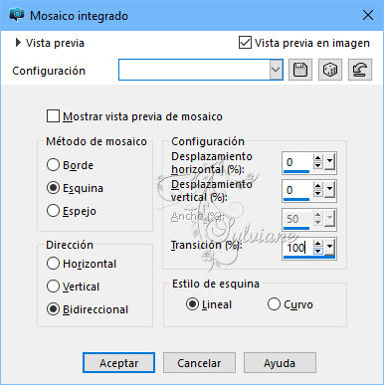Click the save preset floppy disk icon
This screenshot has height=385, width=384.
click(300, 70)
